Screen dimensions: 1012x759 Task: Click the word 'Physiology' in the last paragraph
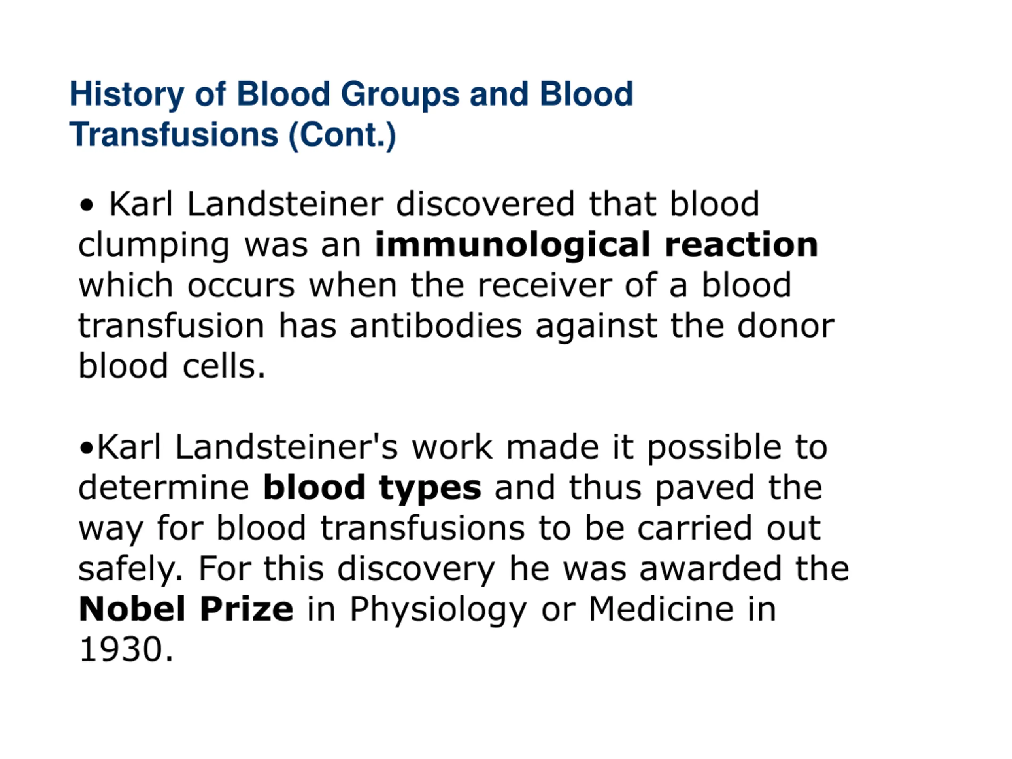click(x=438, y=611)
